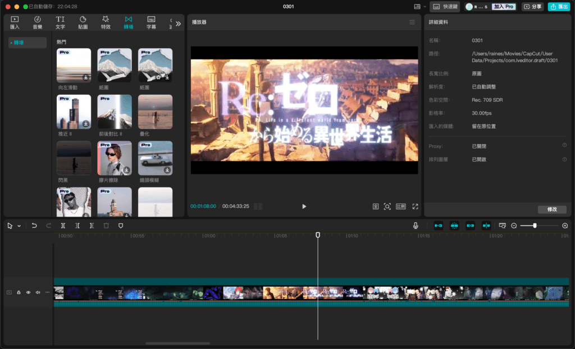Viewport: 575px width, 349px height.
Task: Click the 分享 (Share) button
Action: coord(532,7)
